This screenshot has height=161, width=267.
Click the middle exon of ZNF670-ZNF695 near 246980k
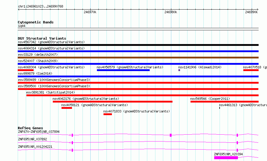coord(171,135)
